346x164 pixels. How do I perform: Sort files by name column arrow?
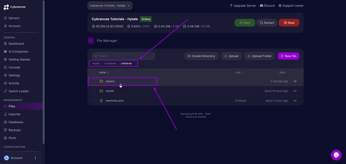107,73
